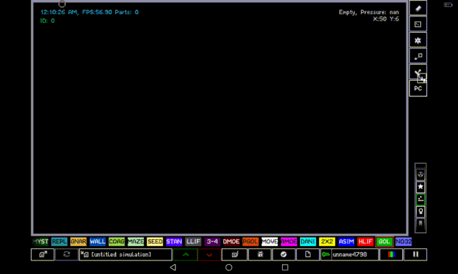Select the MAZE life element
This screenshot has width=458, height=274.
[x=135, y=242]
